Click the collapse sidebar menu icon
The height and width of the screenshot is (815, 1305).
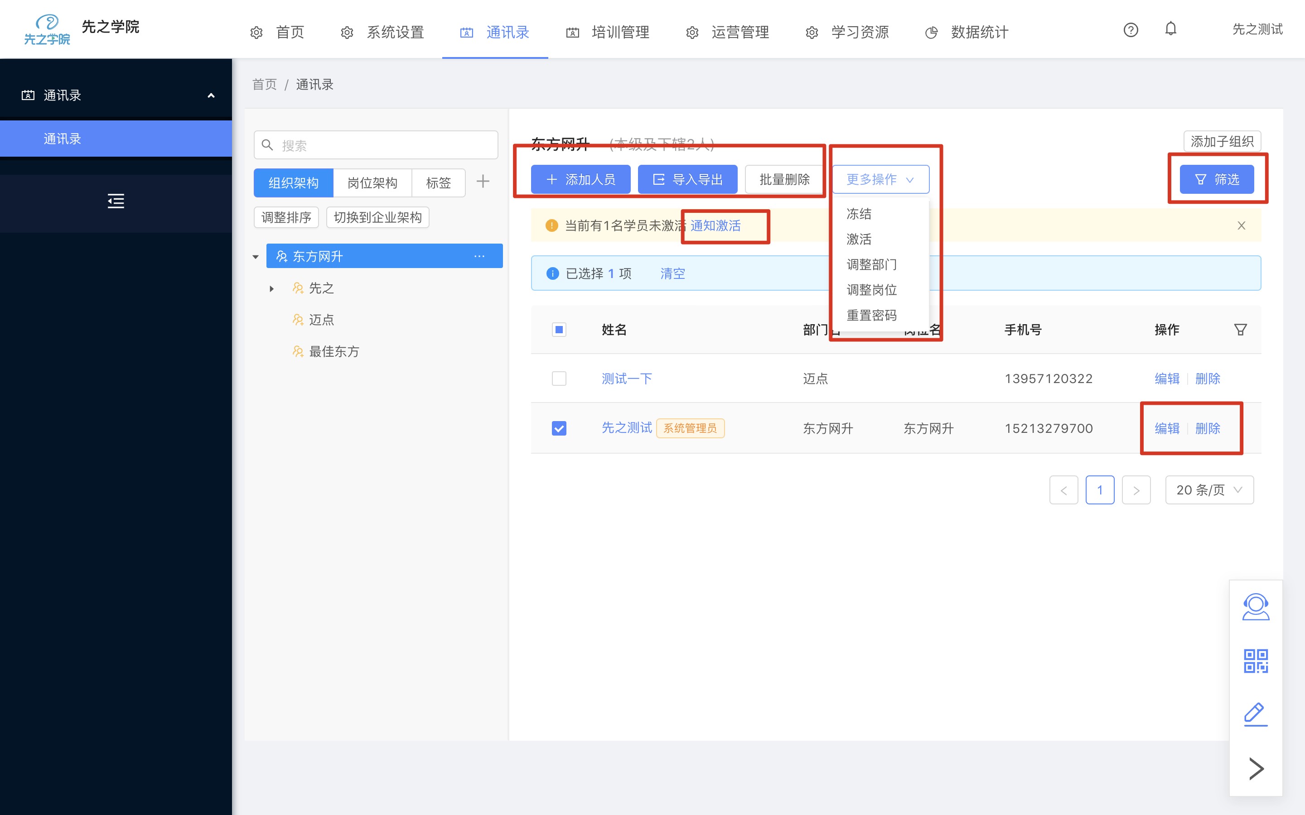click(116, 201)
